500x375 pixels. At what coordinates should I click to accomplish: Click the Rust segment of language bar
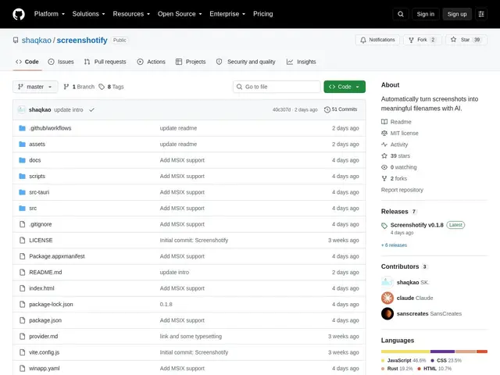coord(466,352)
